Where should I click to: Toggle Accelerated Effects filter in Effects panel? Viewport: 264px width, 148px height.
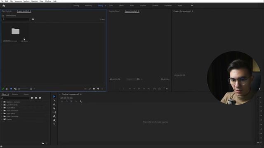point(32,98)
